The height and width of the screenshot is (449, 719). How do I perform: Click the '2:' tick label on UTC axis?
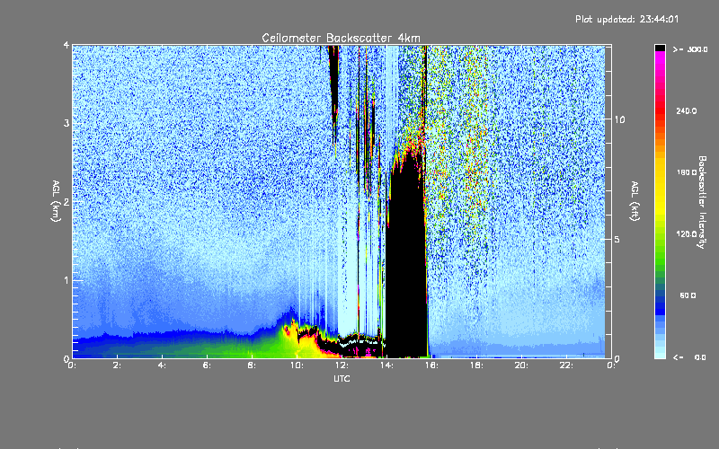pyautogui.click(x=117, y=365)
